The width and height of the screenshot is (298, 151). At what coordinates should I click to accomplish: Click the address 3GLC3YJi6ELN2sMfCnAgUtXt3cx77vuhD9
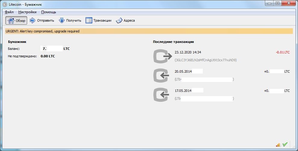[205, 60]
